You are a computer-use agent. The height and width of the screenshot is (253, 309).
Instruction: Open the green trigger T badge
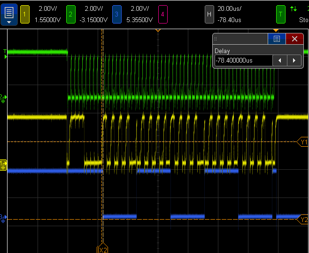(x=281, y=14)
